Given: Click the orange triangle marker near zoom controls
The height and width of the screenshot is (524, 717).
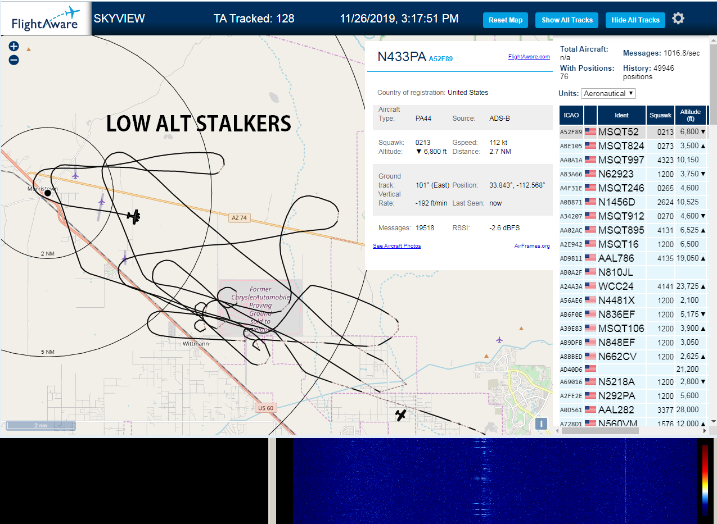Looking at the screenshot, I should pos(29,49).
